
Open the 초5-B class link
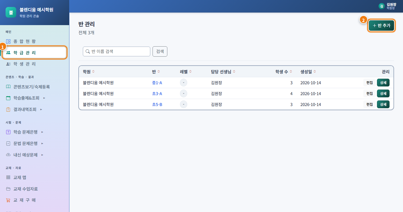[157, 105]
